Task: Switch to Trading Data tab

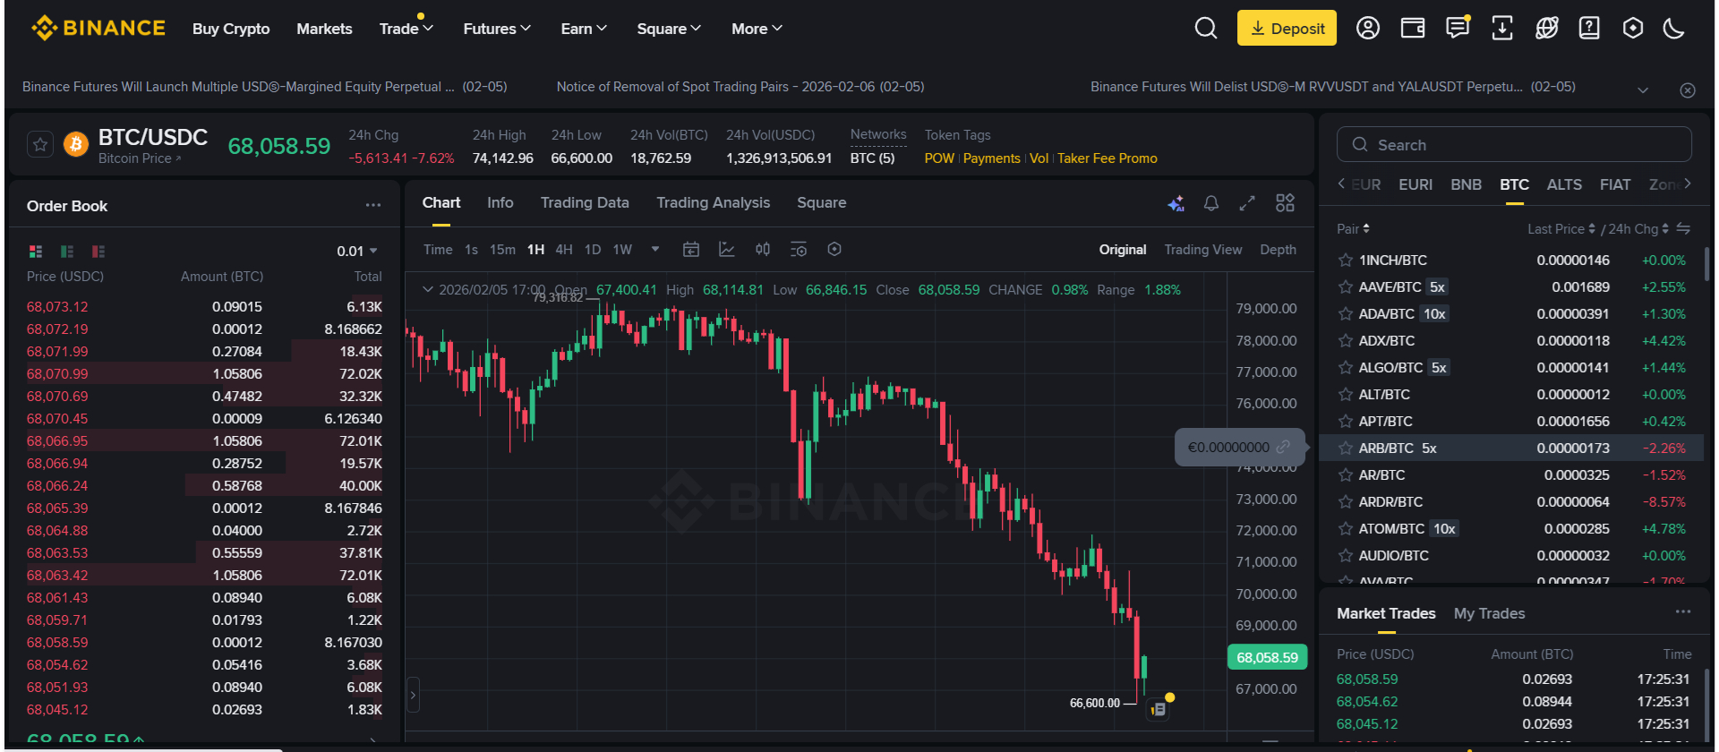Action: pos(585,203)
